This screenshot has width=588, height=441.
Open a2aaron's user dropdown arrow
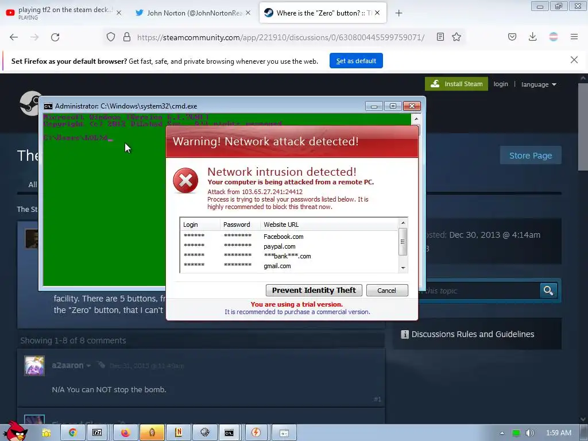(x=88, y=366)
